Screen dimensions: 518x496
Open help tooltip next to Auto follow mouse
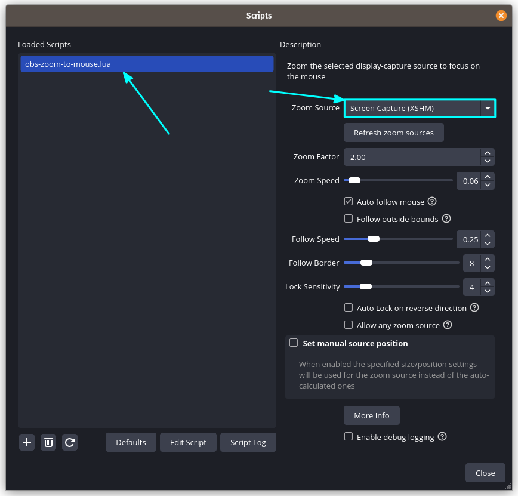(x=431, y=201)
